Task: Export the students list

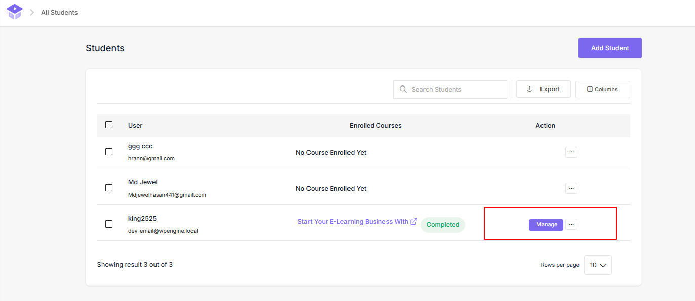Action: coord(544,89)
